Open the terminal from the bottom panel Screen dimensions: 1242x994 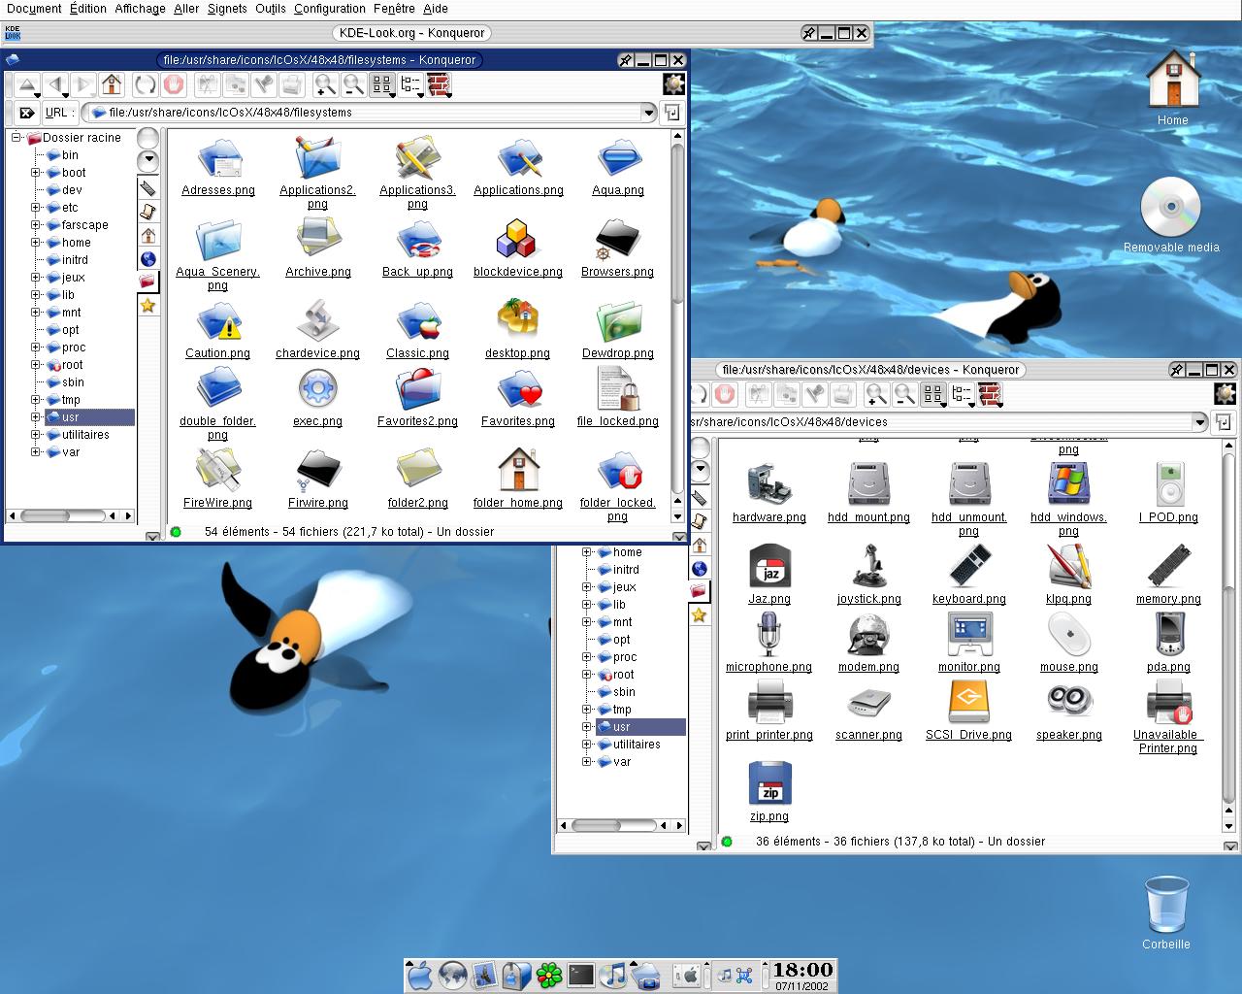[581, 975]
